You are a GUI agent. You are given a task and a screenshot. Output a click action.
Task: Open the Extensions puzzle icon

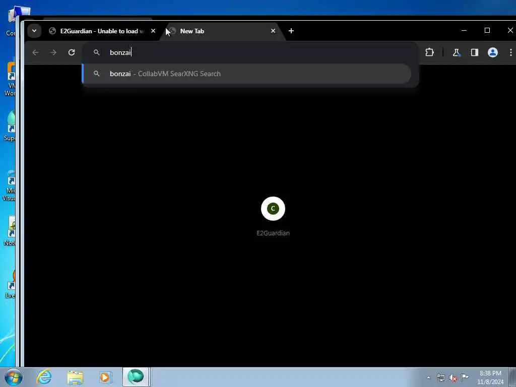(x=429, y=52)
